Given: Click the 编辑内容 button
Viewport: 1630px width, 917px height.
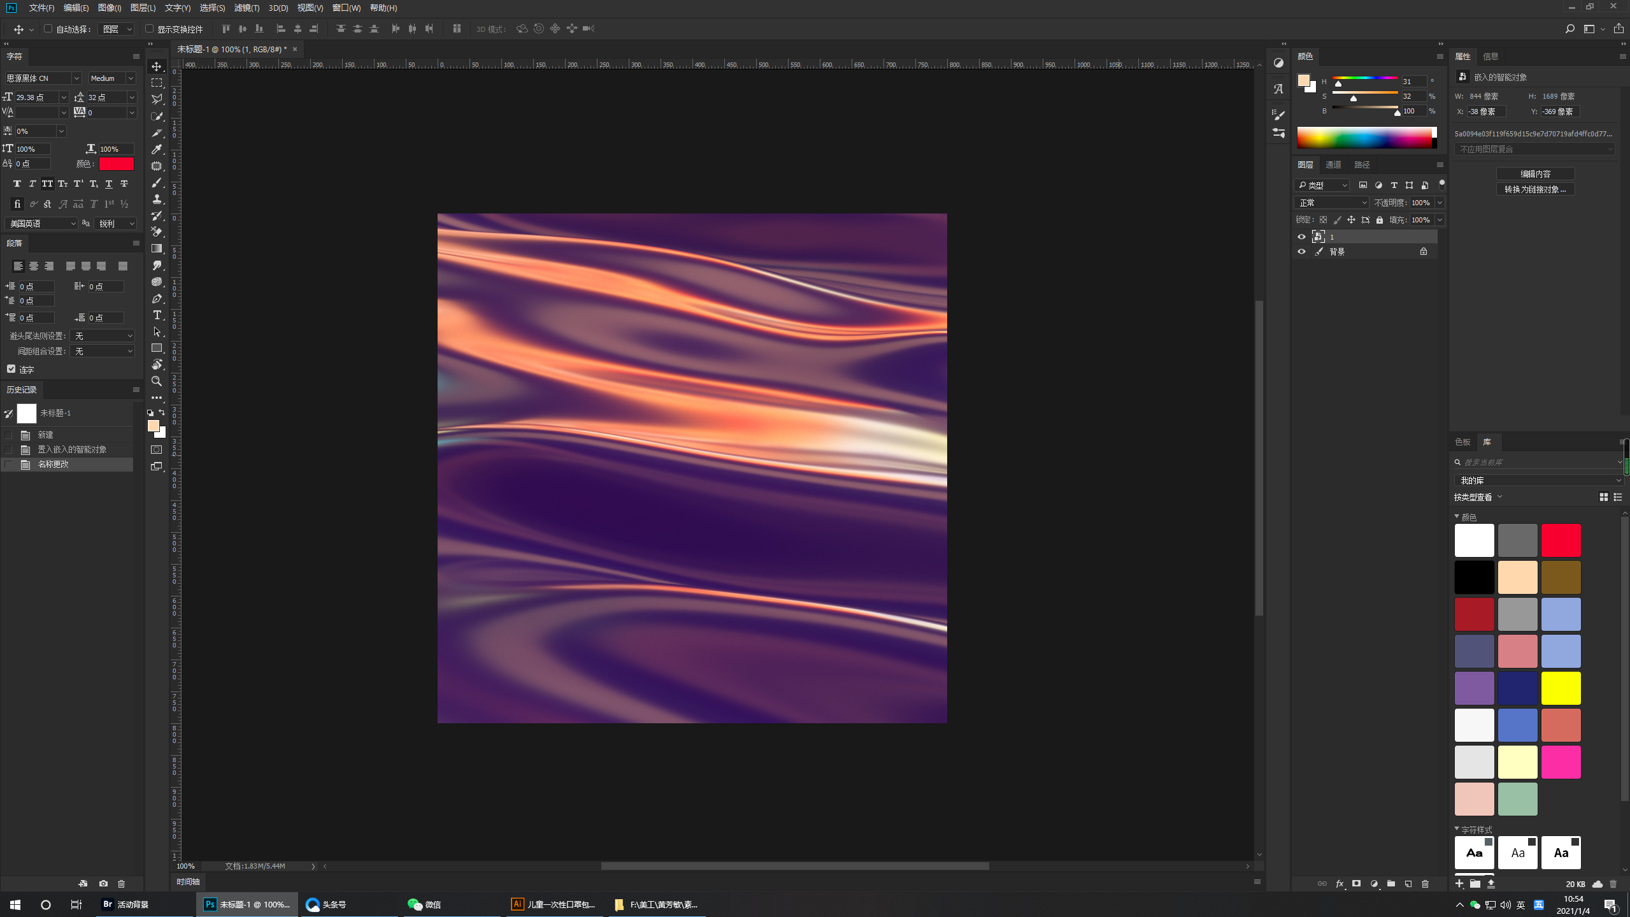Looking at the screenshot, I should (x=1535, y=174).
